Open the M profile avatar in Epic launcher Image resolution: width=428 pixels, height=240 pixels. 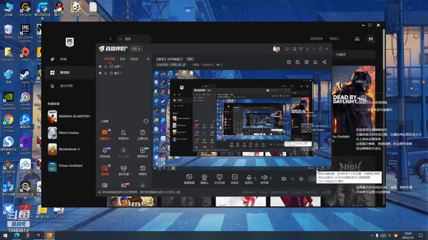click(370, 39)
